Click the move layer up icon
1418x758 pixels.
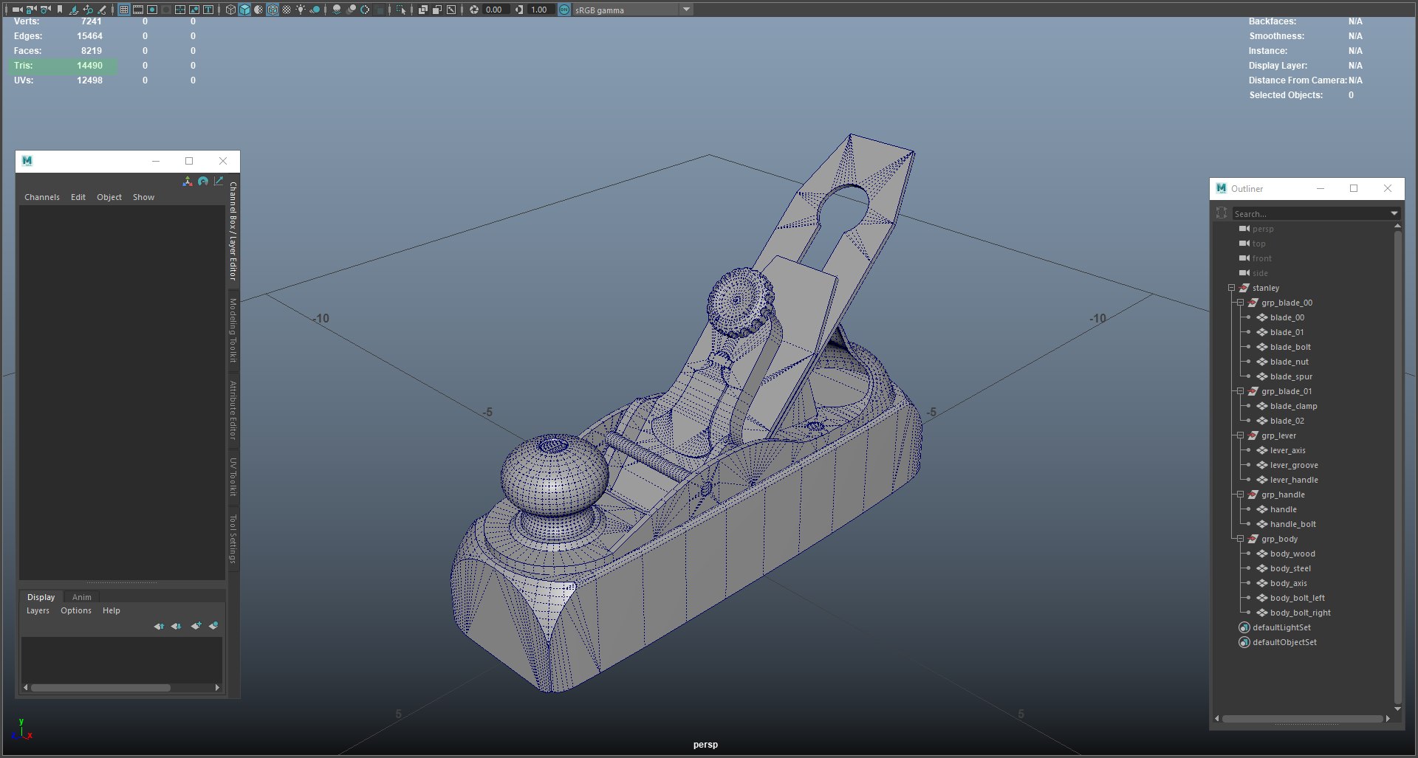159,626
